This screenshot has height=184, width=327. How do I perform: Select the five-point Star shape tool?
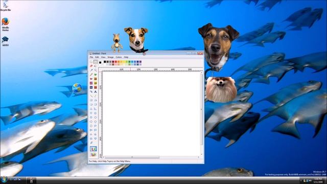pyautogui.click(x=96, y=134)
